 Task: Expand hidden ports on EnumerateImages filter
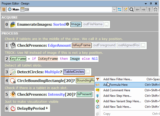[x=106, y=24]
